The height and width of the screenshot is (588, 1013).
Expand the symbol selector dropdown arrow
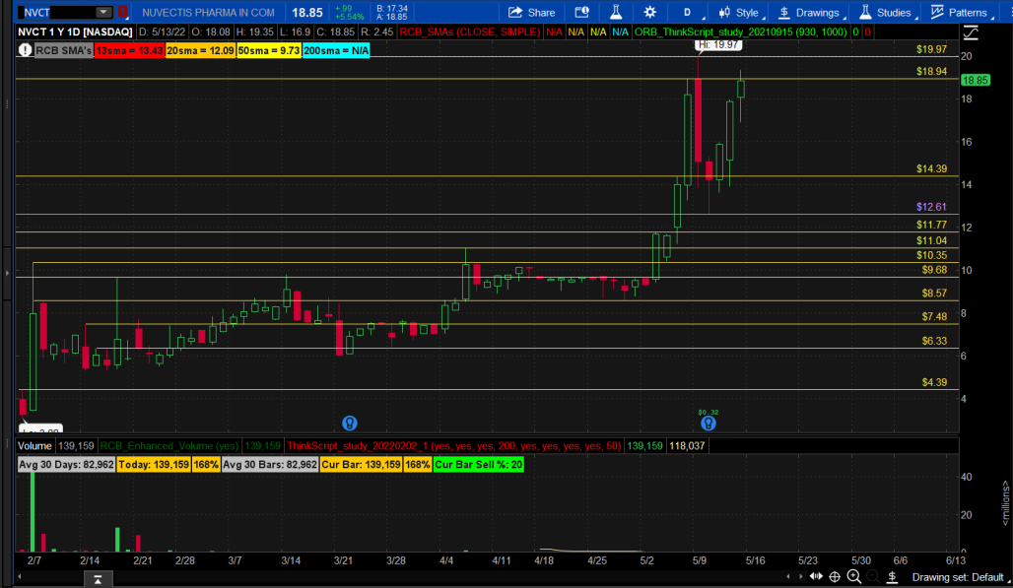click(103, 12)
